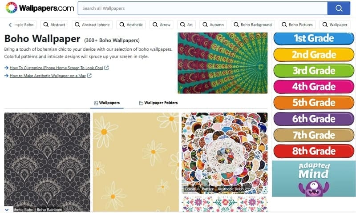
Task: Click the Abstract tag search chip
Action: pyautogui.click(x=54, y=25)
